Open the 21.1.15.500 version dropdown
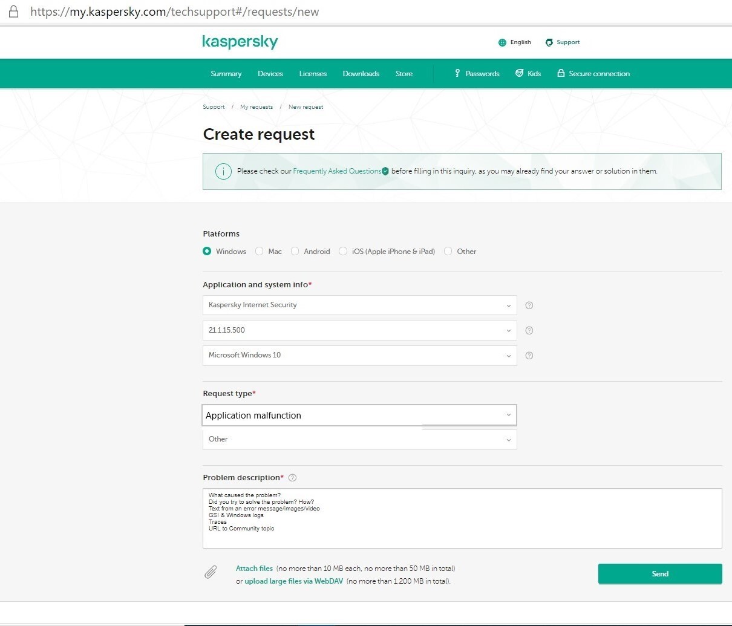The height and width of the screenshot is (626, 732). [359, 330]
